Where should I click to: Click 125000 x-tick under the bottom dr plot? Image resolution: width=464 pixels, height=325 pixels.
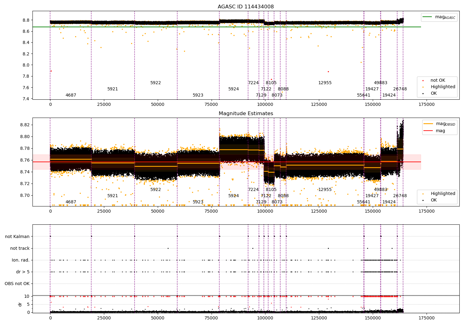coord(319,318)
